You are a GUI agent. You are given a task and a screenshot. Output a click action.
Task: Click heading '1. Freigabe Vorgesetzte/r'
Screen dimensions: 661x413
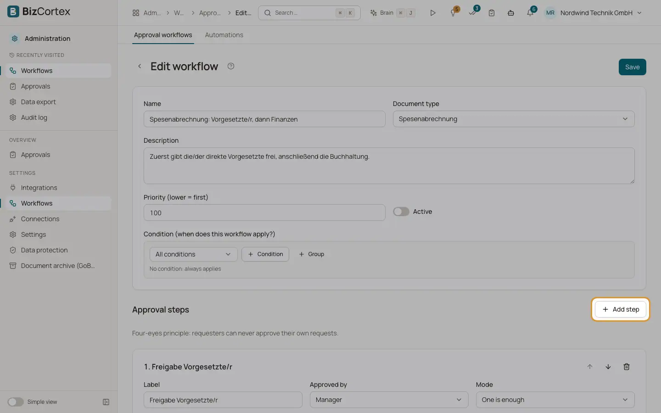tap(188, 367)
